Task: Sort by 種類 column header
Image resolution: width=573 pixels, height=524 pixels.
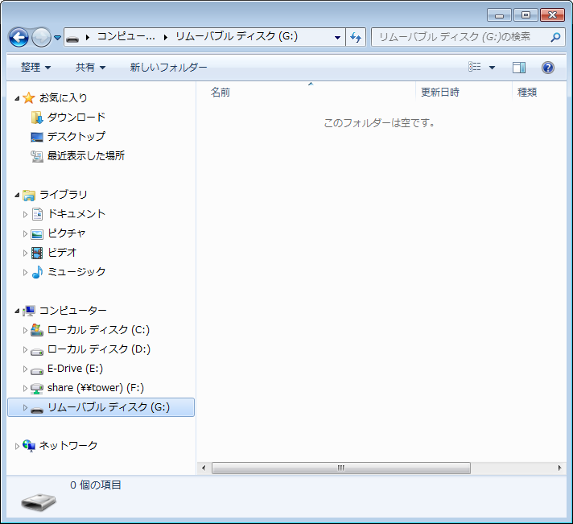Action: coord(526,92)
